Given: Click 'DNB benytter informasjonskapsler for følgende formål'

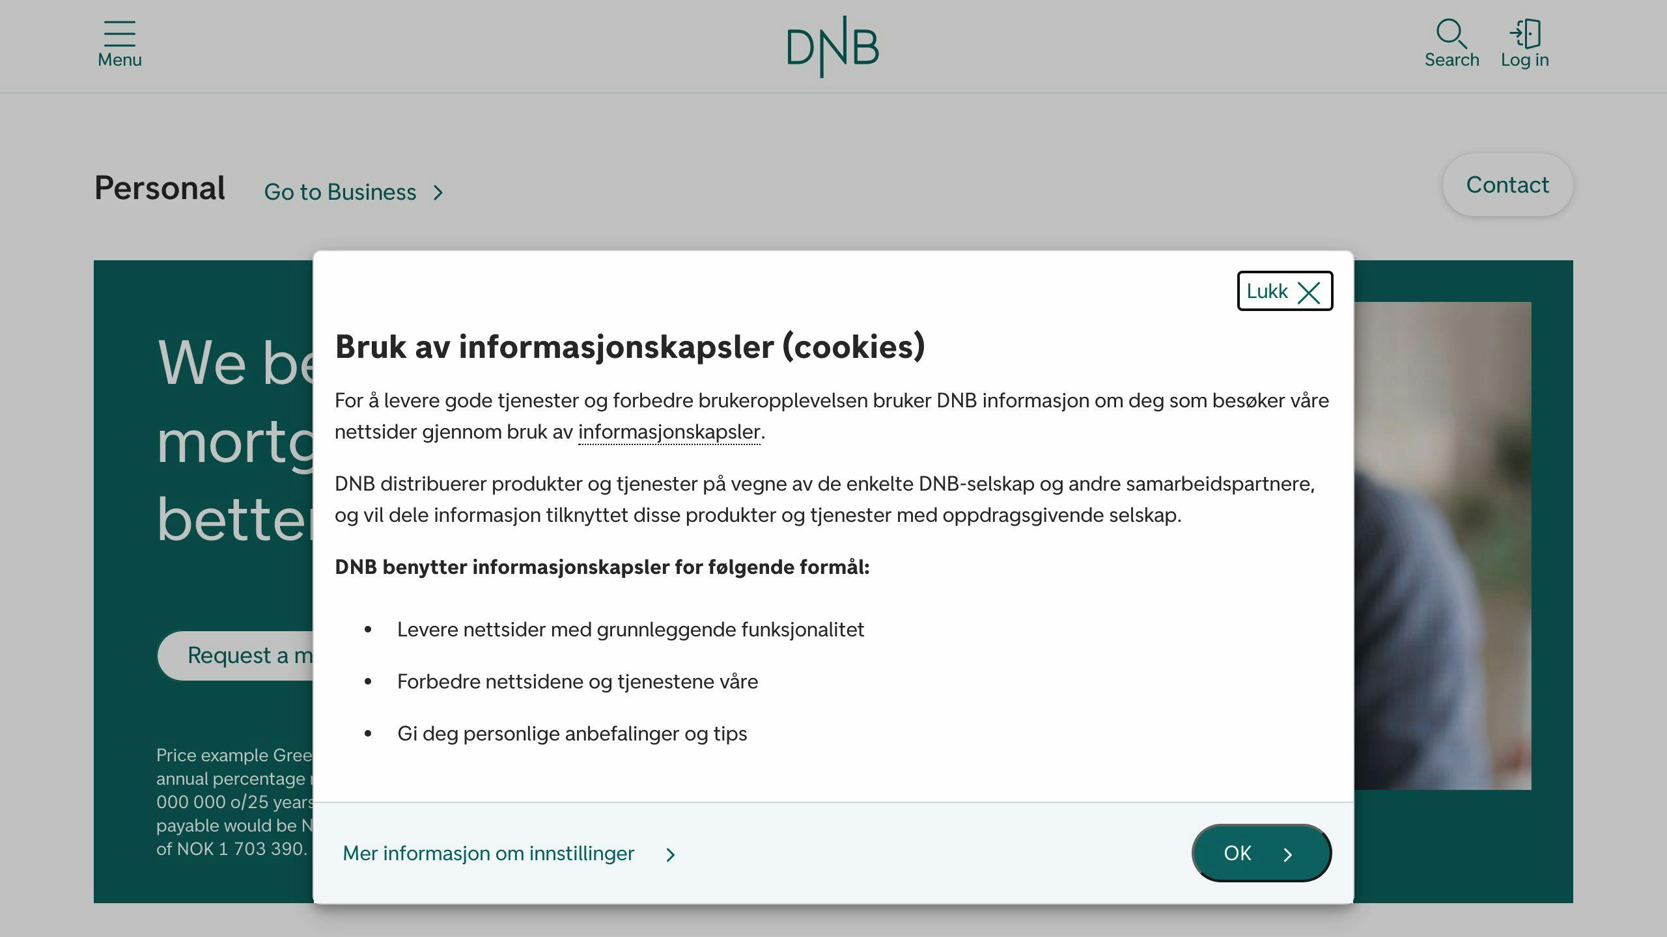Looking at the screenshot, I should coord(602,567).
